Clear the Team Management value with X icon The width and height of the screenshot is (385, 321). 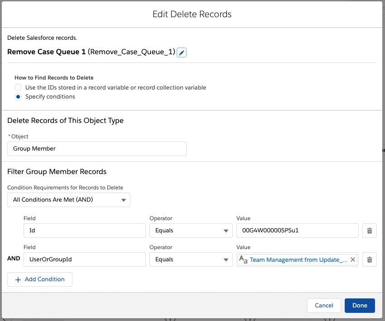coord(352,260)
